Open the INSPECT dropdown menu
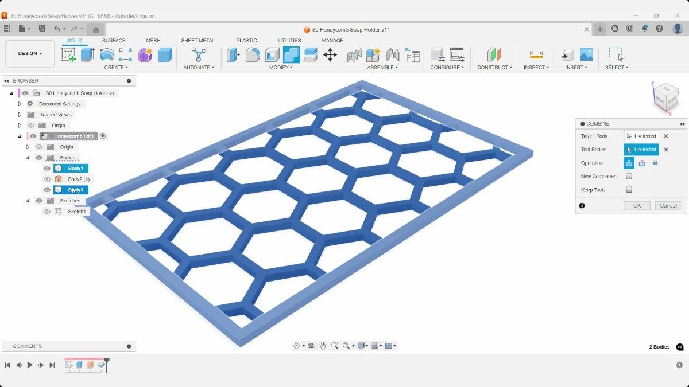Screen dimensions: 689x387 (536, 67)
